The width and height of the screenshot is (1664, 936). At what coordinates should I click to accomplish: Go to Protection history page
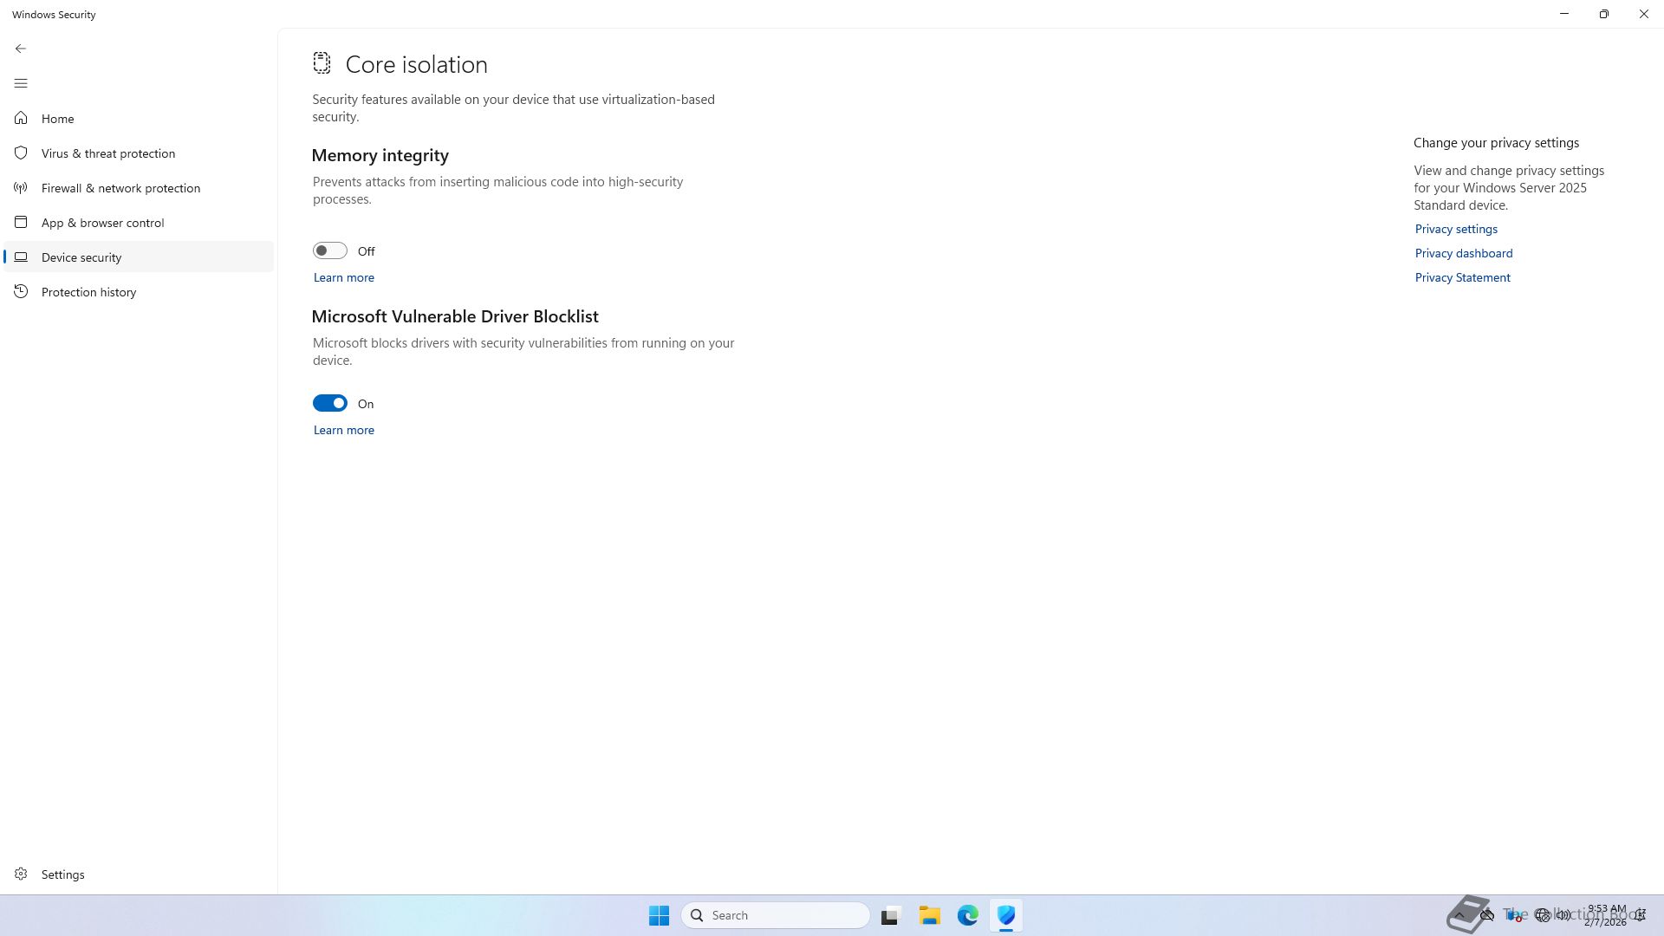(x=88, y=292)
